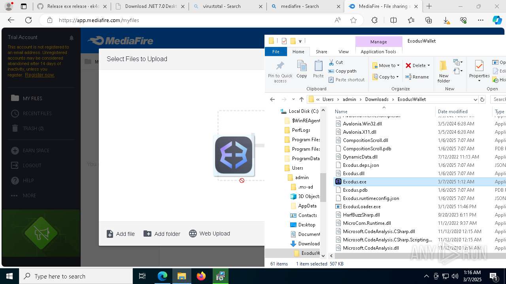The height and width of the screenshot is (284, 506).
Task: Open Quick Access Toolbar customize dropdown
Action: pyautogui.click(x=300, y=41)
